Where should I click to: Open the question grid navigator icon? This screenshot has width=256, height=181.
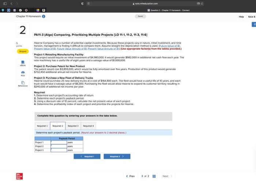click(x=154, y=176)
